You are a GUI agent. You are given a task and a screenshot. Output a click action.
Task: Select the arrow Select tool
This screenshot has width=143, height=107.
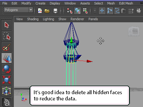[7, 25]
